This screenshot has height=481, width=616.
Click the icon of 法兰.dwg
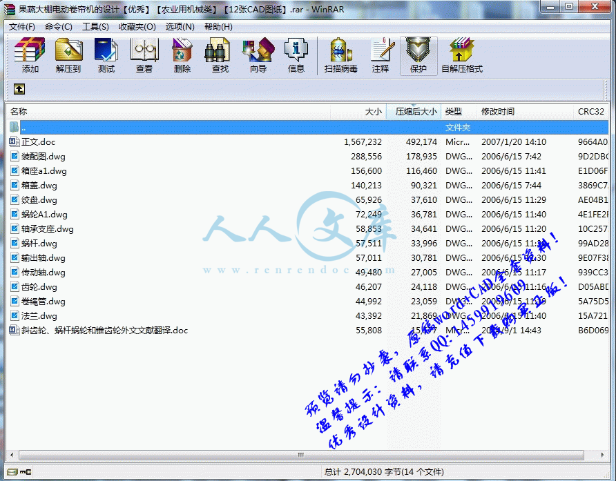point(15,315)
